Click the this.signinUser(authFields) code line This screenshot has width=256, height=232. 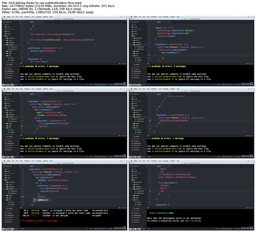(x=54, y=123)
